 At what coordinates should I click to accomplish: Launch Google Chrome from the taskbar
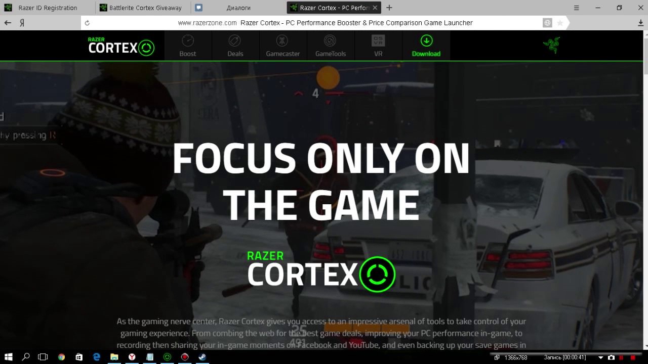coord(62,357)
